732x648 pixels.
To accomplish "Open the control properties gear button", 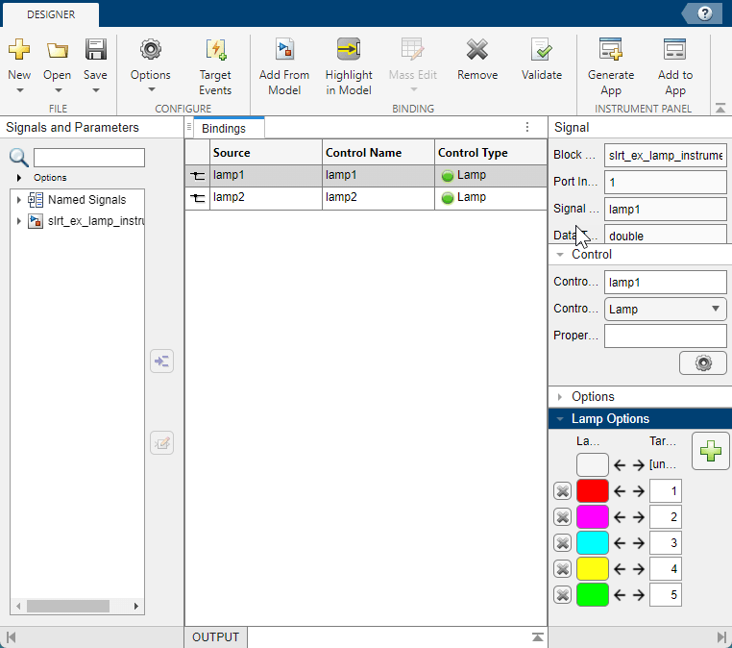I will (702, 363).
